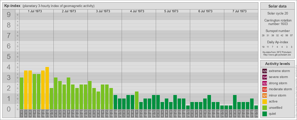This screenshot has width=297, height=120.
Task: Select the yellow active level swatch
Action: tap(265, 101)
